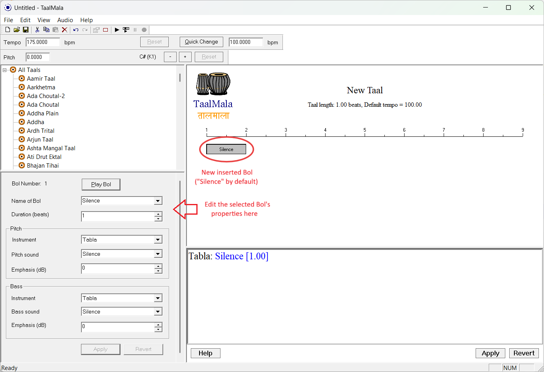Open the Help menu in the menu bar
This screenshot has width=544, height=372.
87,20
